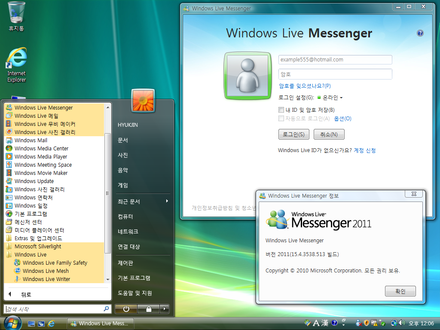The height and width of the screenshot is (330, 440).
Task: Launch Windows Live Family Safety
Action: pos(54,263)
